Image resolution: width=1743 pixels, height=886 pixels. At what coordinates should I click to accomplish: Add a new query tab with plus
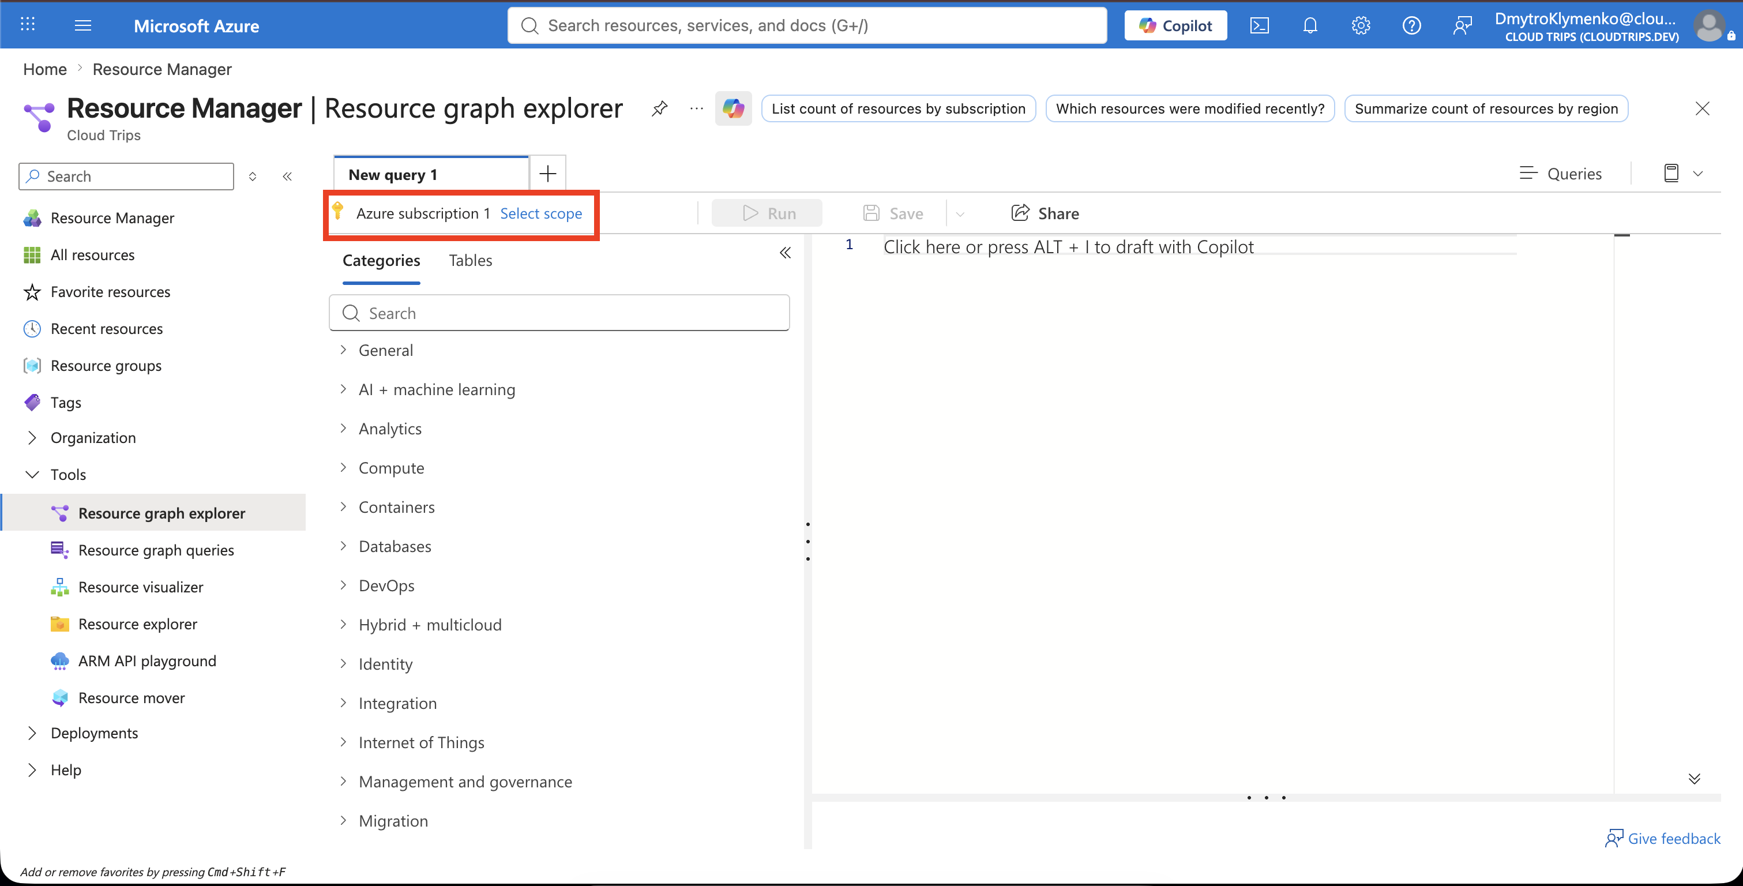[x=547, y=174]
